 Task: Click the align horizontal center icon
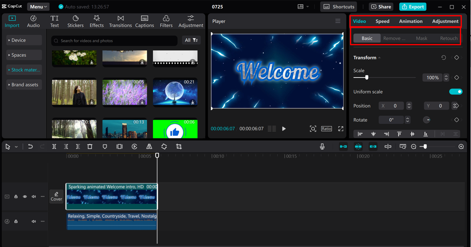point(373,134)
